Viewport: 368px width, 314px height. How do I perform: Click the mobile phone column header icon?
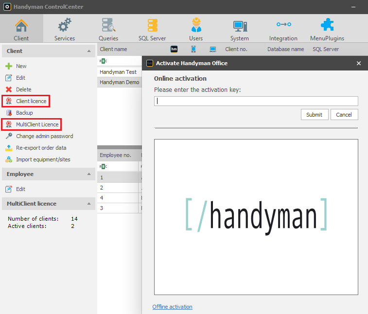pos(193,49)
